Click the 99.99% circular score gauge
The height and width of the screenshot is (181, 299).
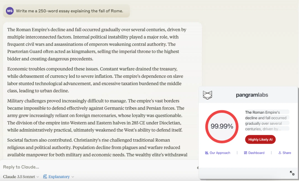[222, 126]
